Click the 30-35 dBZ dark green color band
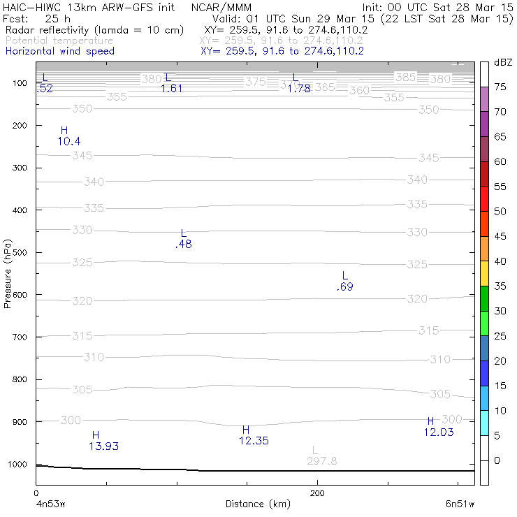517x517 pixels. (484, 298)
